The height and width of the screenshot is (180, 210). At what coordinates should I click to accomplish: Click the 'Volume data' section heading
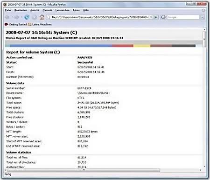coord(15,83)
